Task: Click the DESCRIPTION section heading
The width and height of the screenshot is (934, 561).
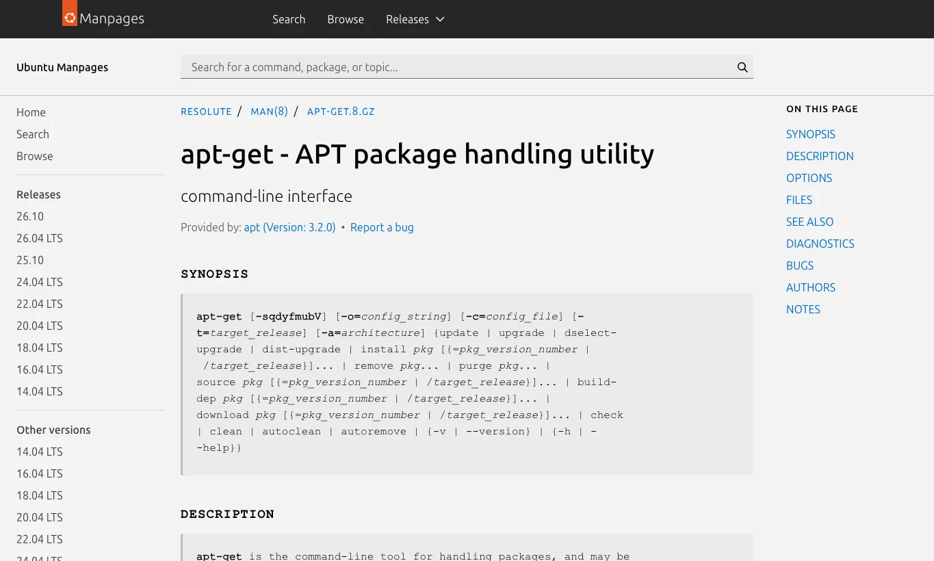Action: [228, 514]
